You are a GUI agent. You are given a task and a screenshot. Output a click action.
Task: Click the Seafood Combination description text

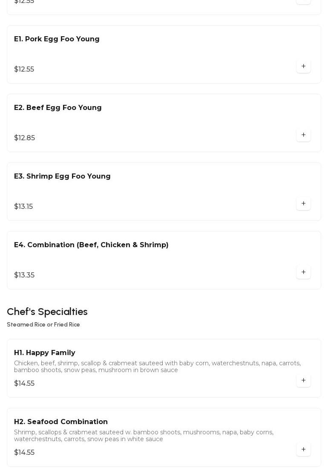(144, 436)
